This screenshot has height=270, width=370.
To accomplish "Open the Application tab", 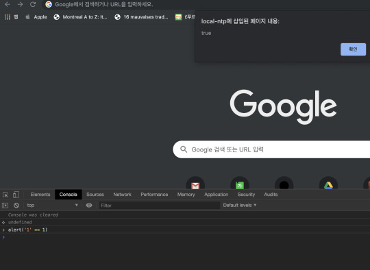I will 216,195.
